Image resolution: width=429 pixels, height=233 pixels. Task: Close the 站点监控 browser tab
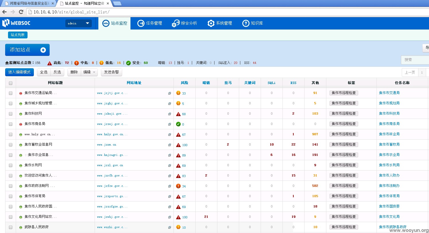pyautogui.click(x=108, y=3)
